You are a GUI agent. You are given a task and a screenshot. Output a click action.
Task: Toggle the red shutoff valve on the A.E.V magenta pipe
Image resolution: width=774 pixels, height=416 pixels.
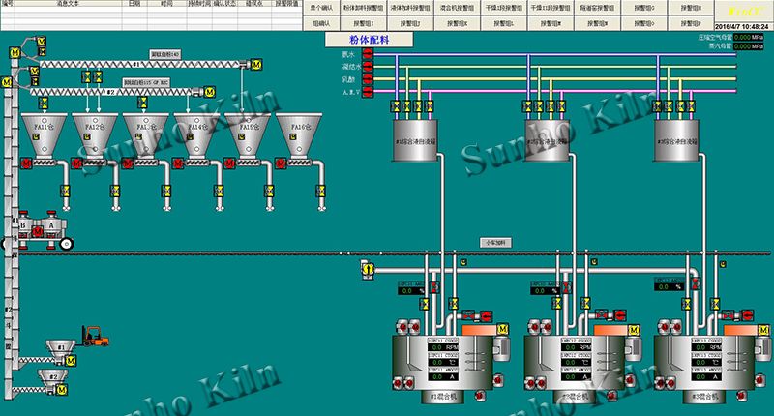point(368,91)
